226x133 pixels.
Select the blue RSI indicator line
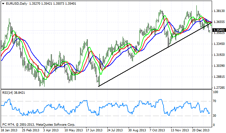105,107
